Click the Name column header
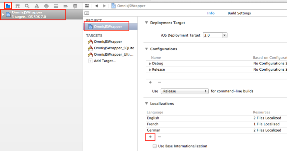287x151 pixels. click(x=156, y=58)
